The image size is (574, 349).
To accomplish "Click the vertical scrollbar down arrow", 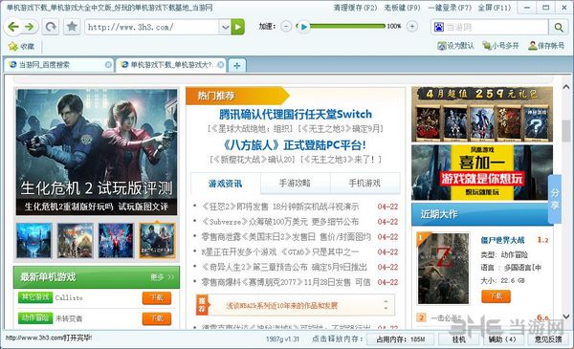I will coord(566,316).
